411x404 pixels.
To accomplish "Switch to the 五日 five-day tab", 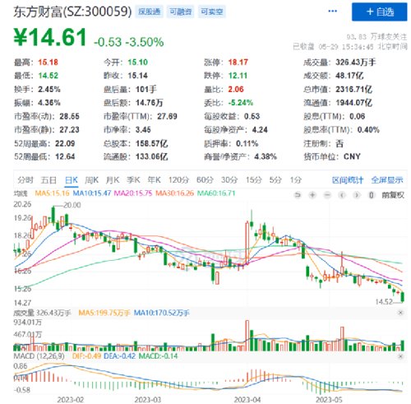I will coord(48,180).
